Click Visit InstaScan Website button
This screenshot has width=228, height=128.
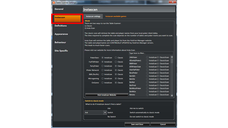107,95
